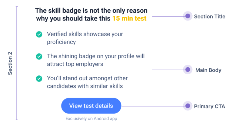This screenshot has width=249, height=125.
Task: Select the purple dot next to Section Title
Action: tap(188, 16)
